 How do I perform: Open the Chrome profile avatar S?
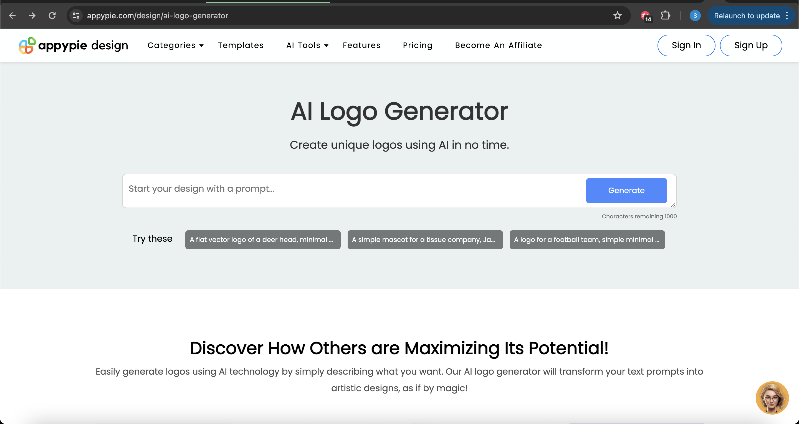coord(695,16)
